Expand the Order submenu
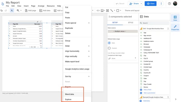Viewport: 181px width, 102px height. [77, 46]
